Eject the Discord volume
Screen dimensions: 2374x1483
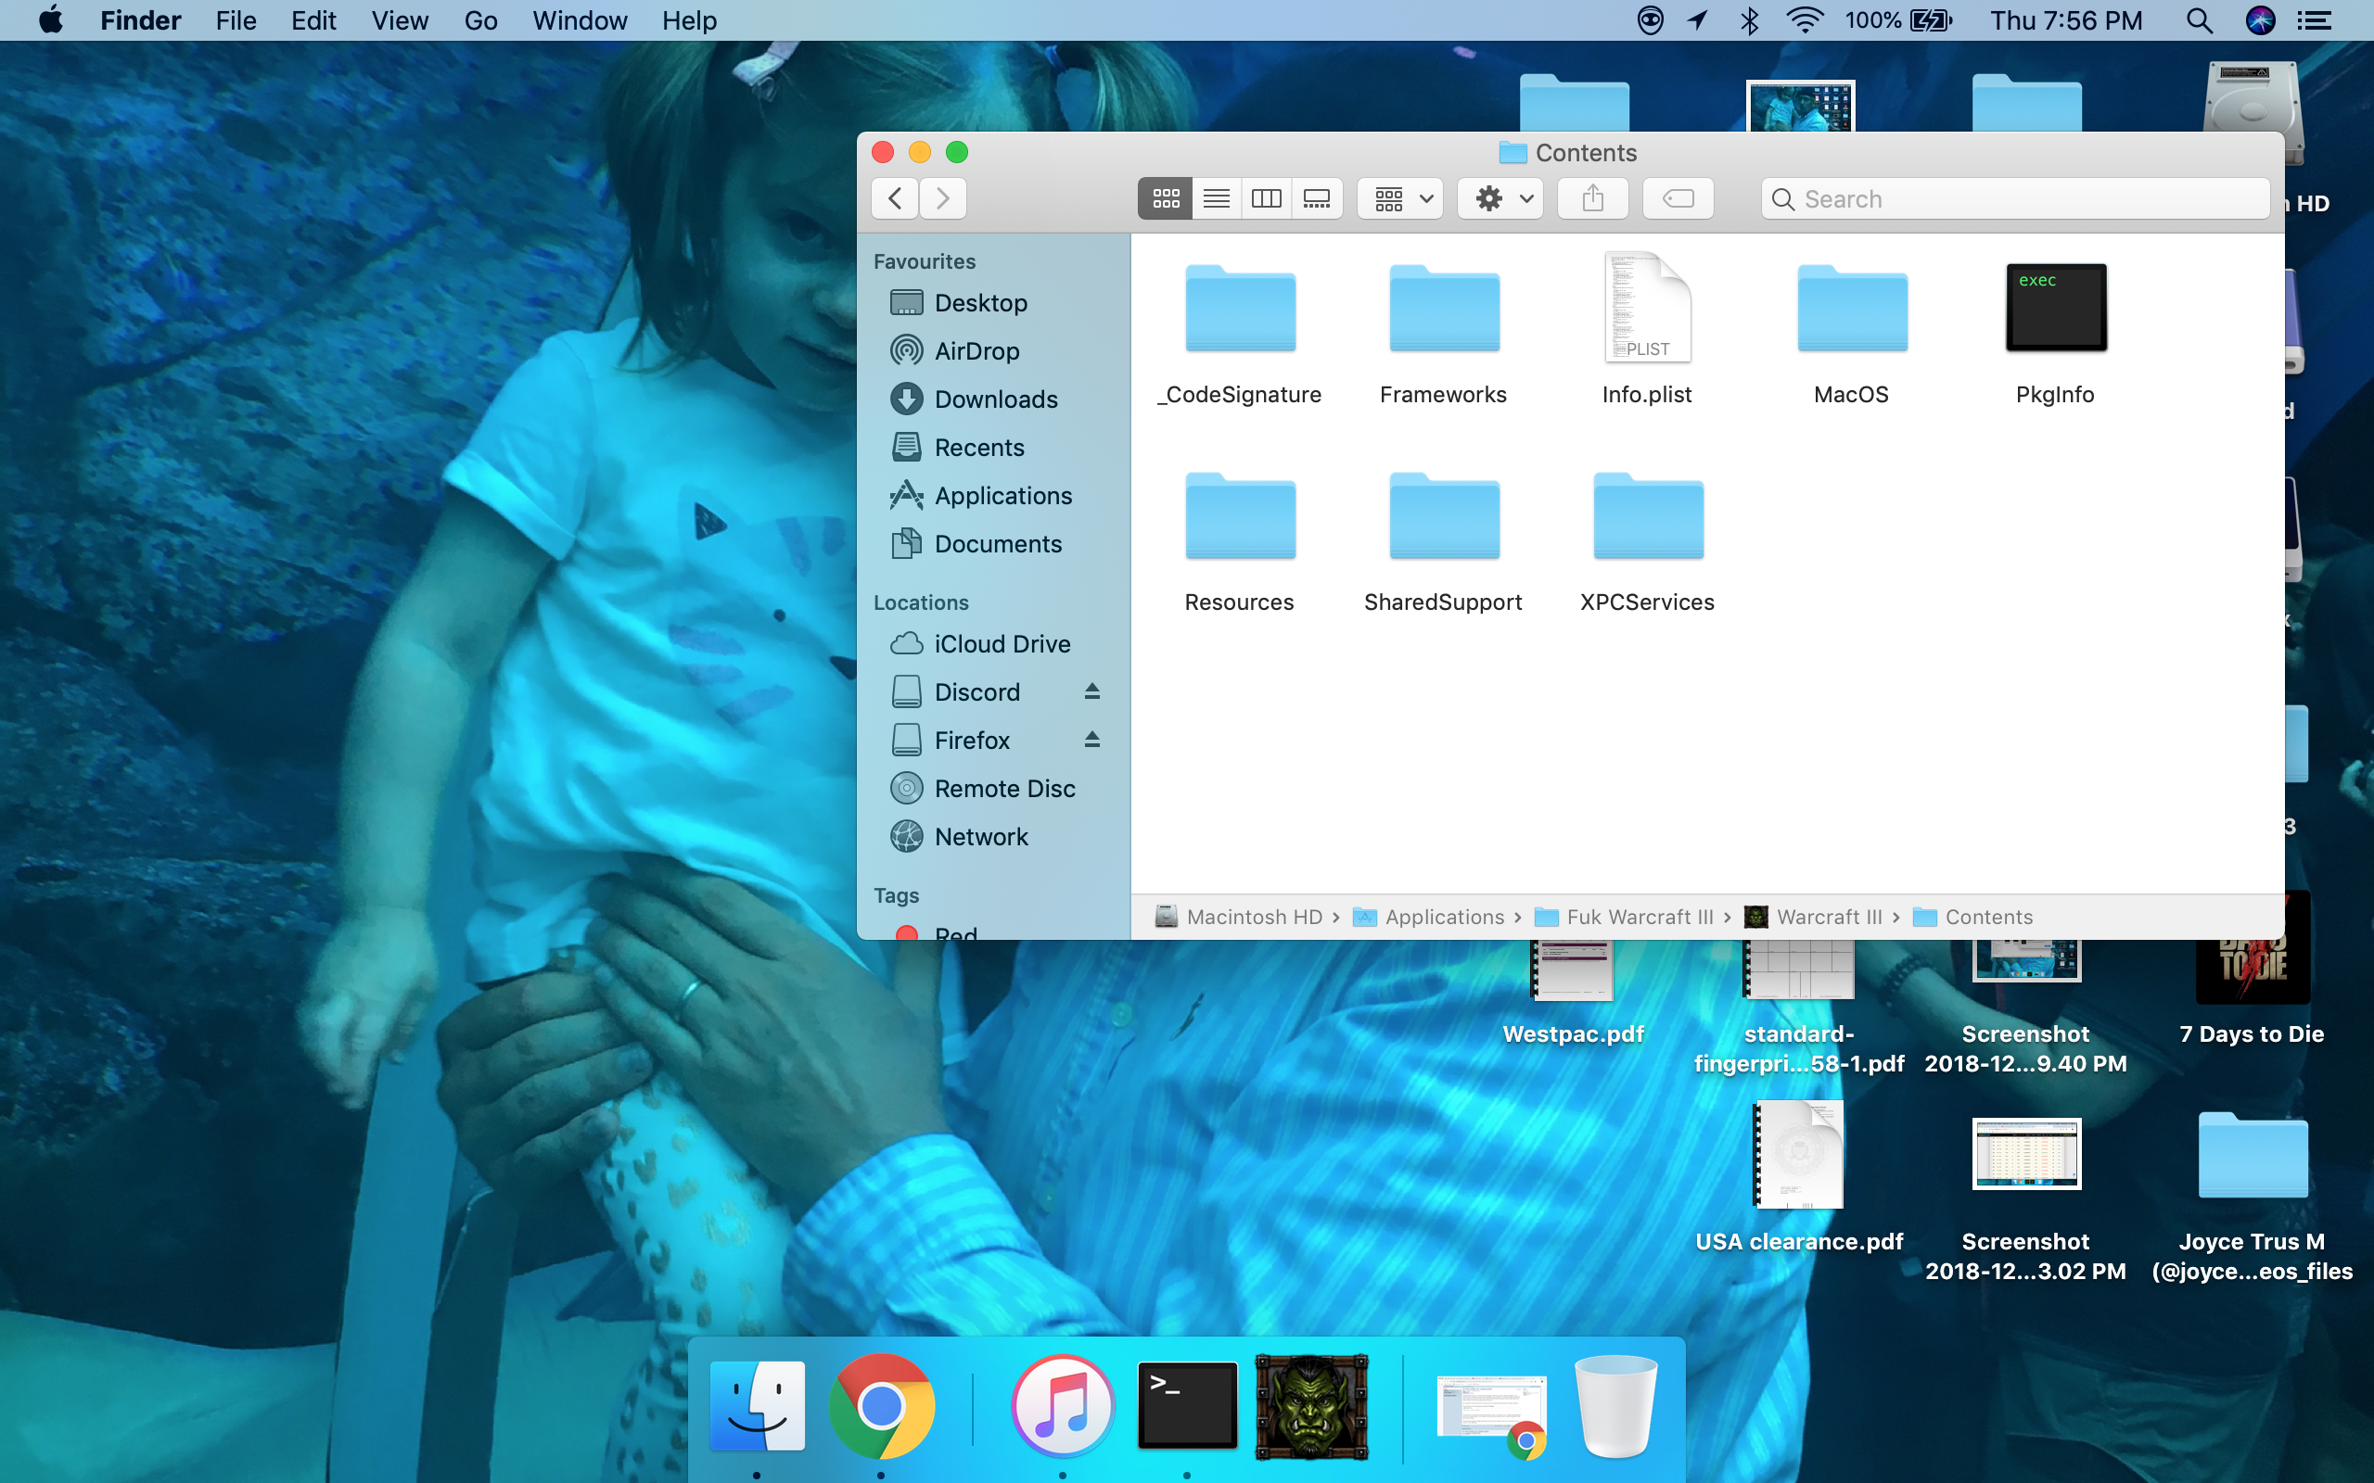pyautogui.click(x=1091, y=691)
